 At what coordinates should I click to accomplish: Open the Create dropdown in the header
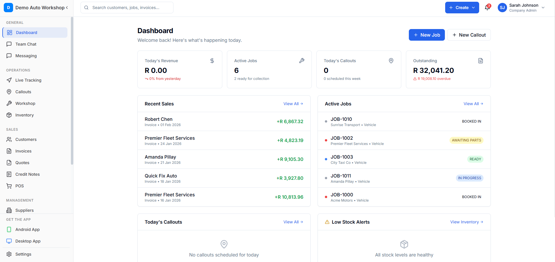pyautogui.click(x=462, y=7)
